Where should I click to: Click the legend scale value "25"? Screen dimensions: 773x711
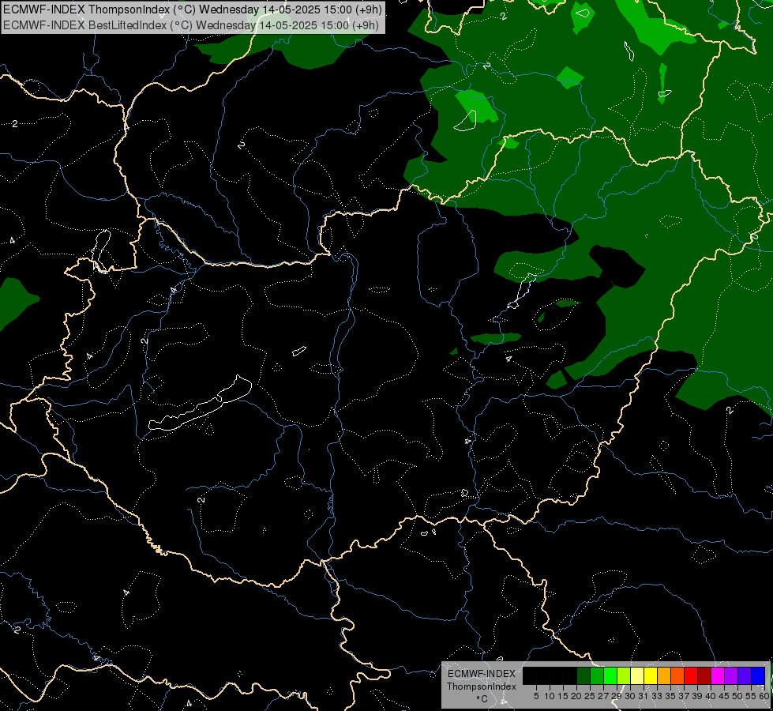click(590, 696)
